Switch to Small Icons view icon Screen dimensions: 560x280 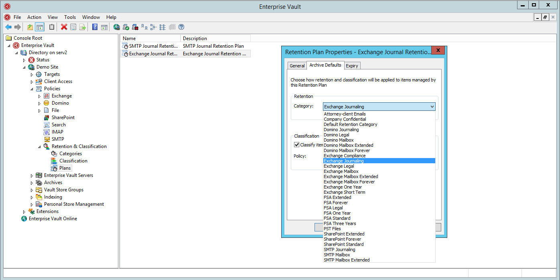(x=153, y=27)
